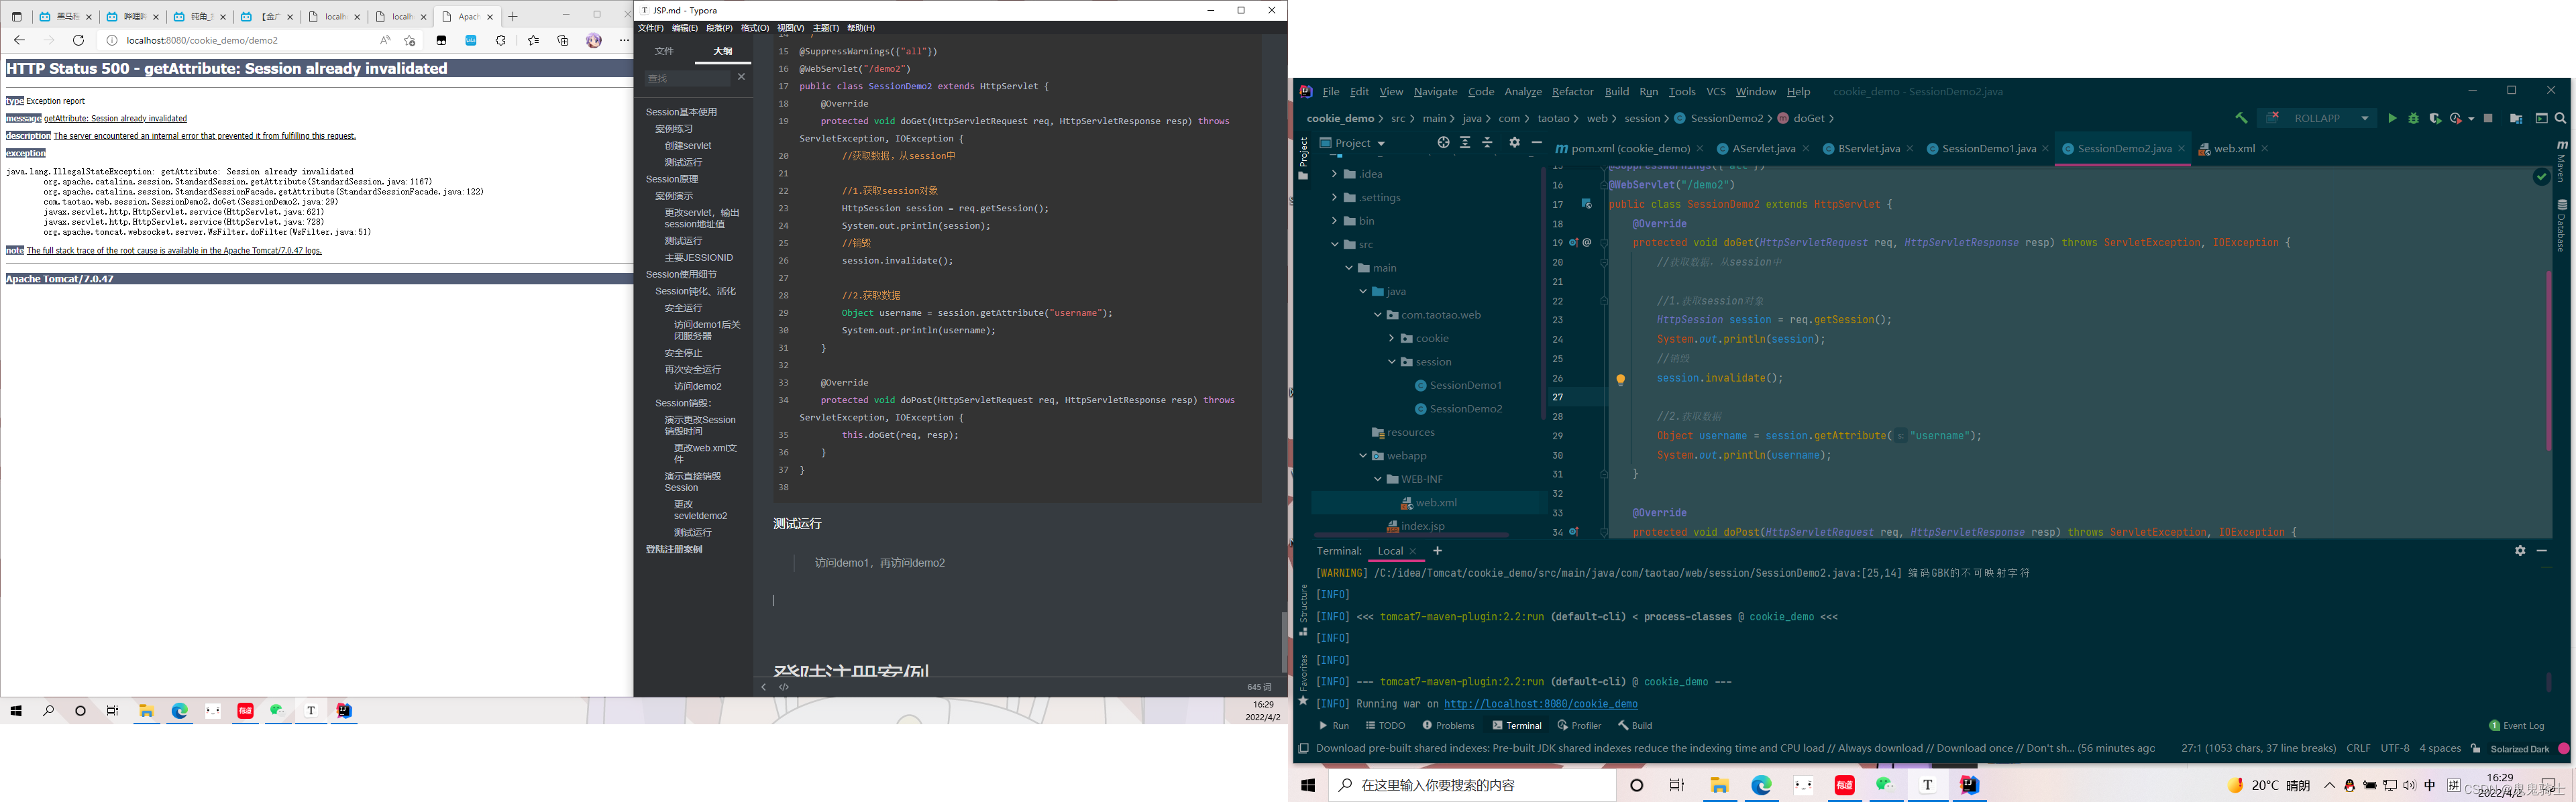Run the ROLLAPP configuration
Image resolution: width=2576 pixels, height=802 pixels.
2392,118
